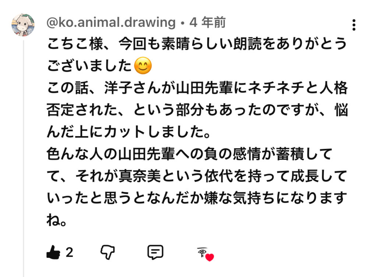Viewport: 377px width, 277px height.
Task: Open the three-dot comment options menu
Action: coord(353,25)
